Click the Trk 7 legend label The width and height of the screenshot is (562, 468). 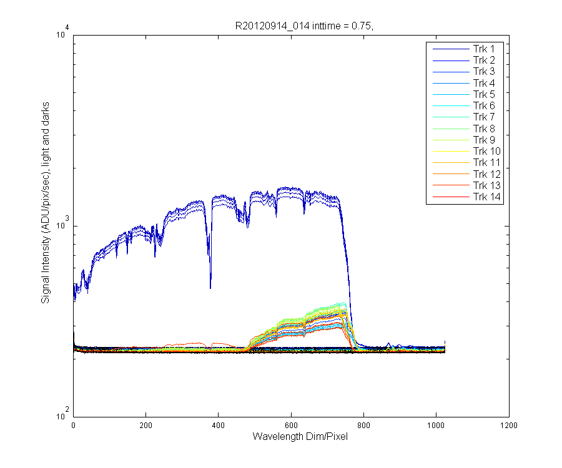click(x=483, y=117)
